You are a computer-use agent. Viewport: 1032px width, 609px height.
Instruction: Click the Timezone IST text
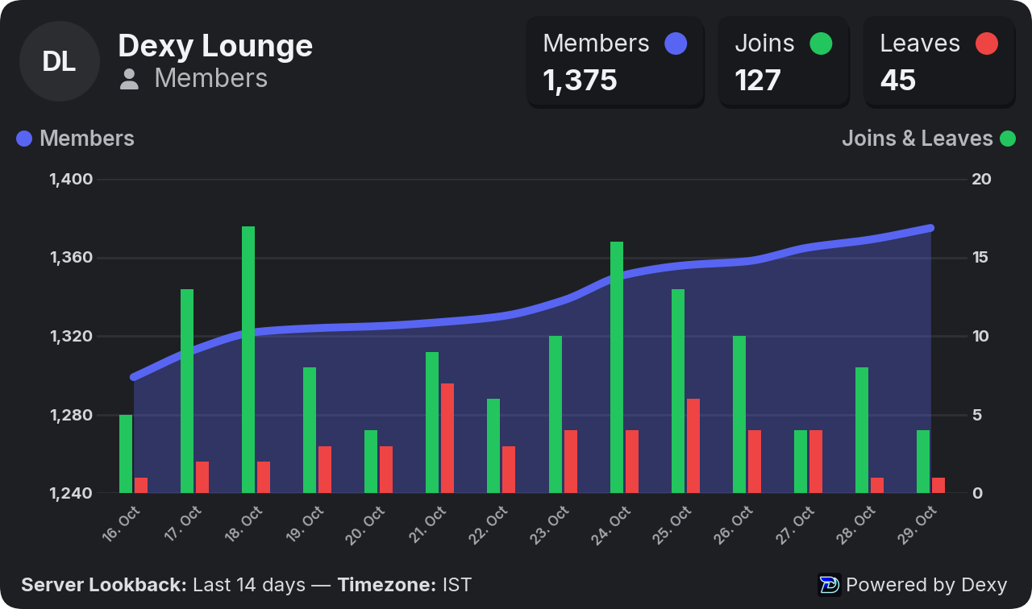[405, 585]
